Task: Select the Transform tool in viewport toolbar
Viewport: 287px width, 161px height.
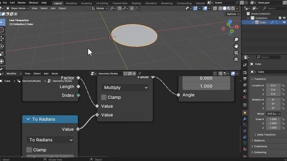Action: click(x=2, y=61)
